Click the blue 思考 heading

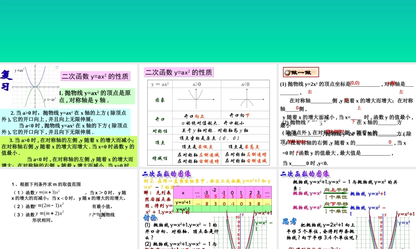point(290,221)
